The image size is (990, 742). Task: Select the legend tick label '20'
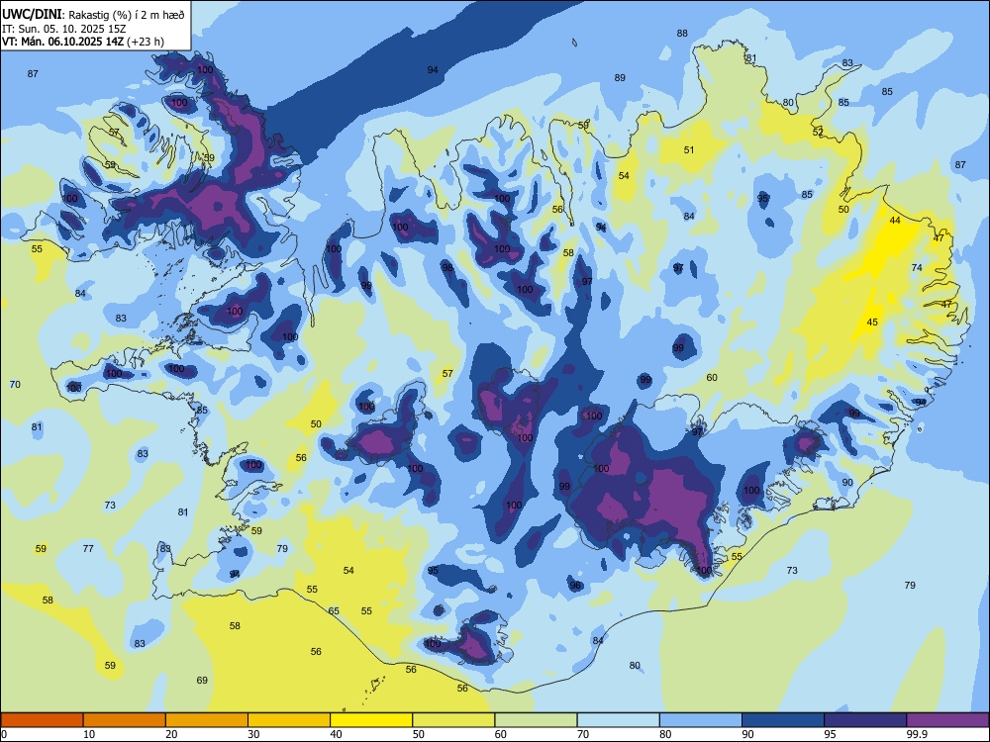[x=171, y=734]
